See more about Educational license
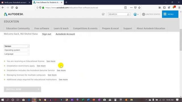The height and width of the screenshot is (102, 182). click(x=51, y=61)
